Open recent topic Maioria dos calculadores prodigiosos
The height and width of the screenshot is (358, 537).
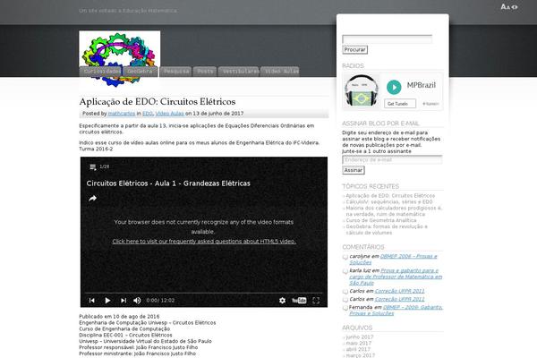(x=394, y=211)
